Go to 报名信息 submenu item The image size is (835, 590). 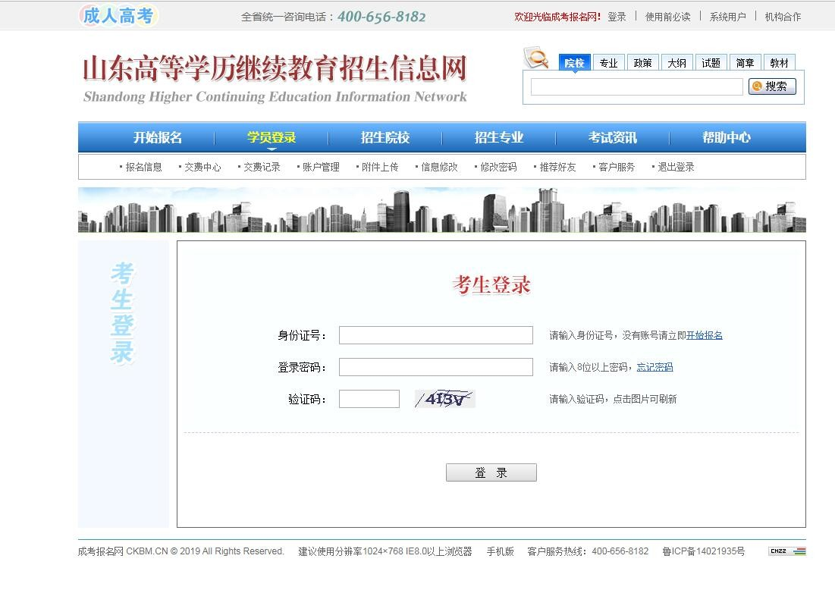pyautogui.click(x=143, y=167)
